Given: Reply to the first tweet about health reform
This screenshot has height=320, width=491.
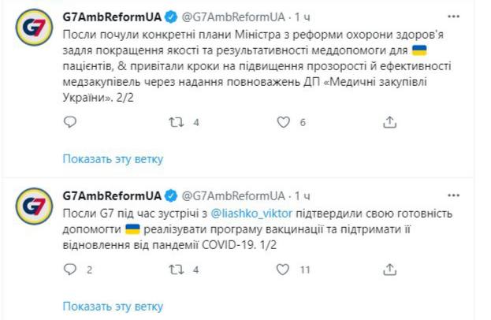Looking at the screenshot, I should 69,122.
